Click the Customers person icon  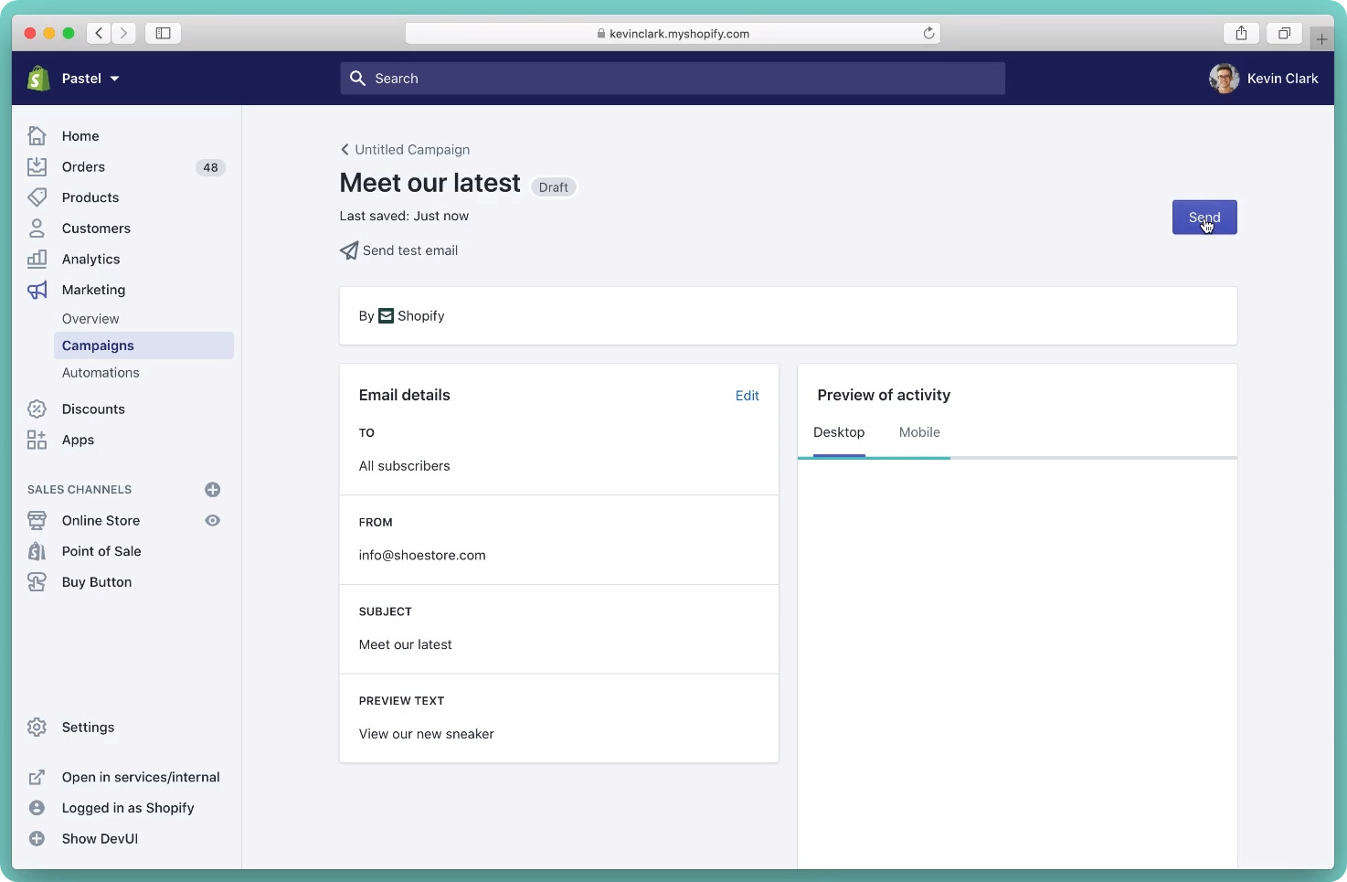click(37, 228)
